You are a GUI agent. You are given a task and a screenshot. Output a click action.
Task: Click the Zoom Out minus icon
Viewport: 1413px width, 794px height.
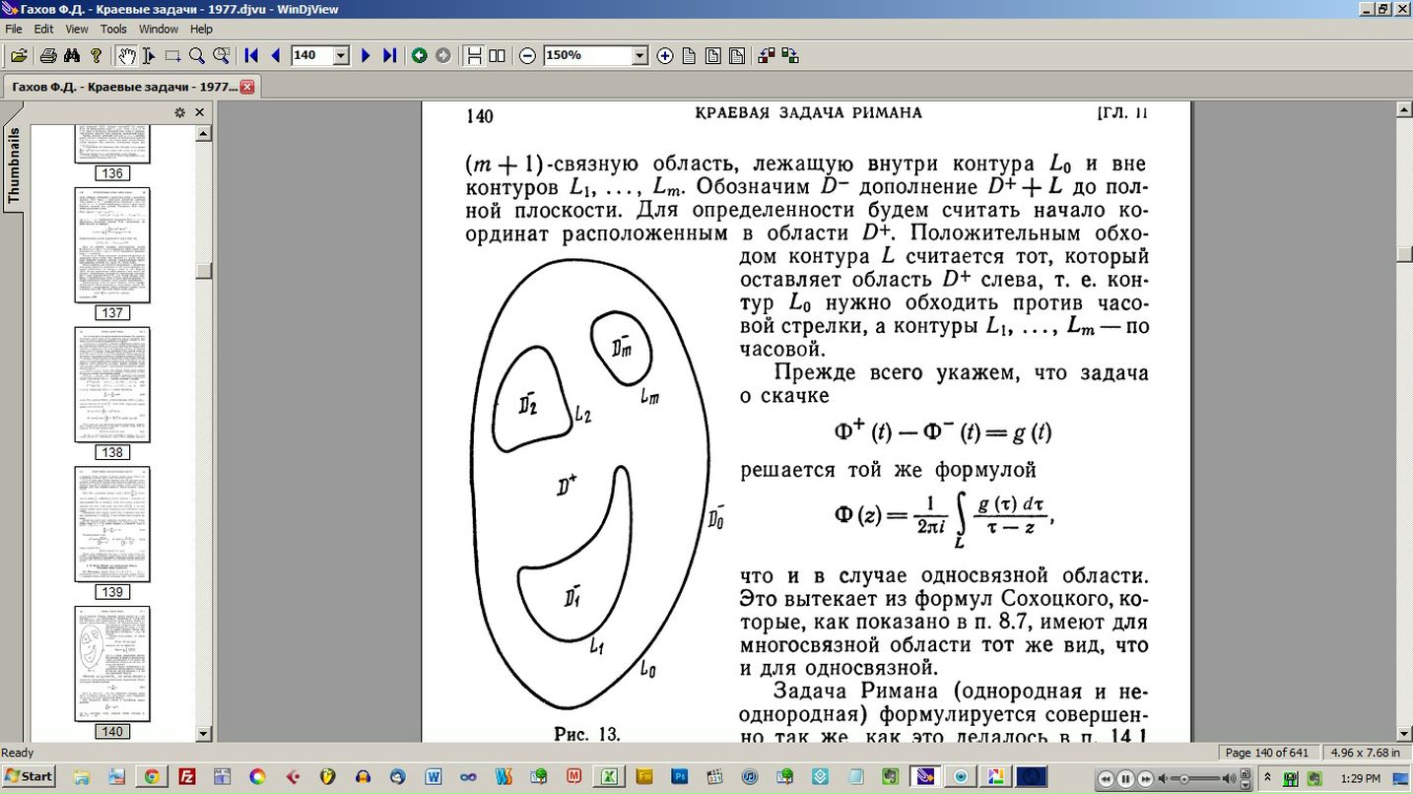(x=527, y=56)
